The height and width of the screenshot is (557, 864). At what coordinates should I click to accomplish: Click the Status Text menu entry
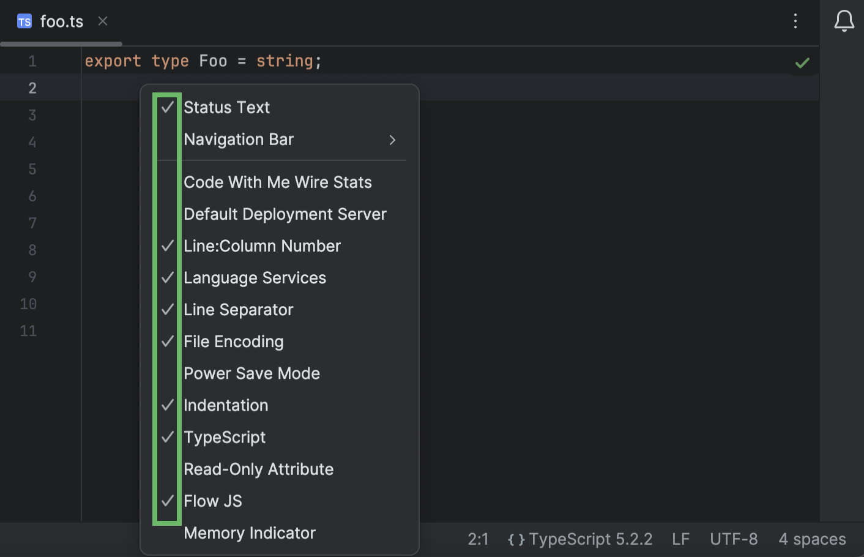tap(226, 107)
